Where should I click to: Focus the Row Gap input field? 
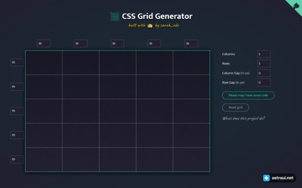coord(264,83)
